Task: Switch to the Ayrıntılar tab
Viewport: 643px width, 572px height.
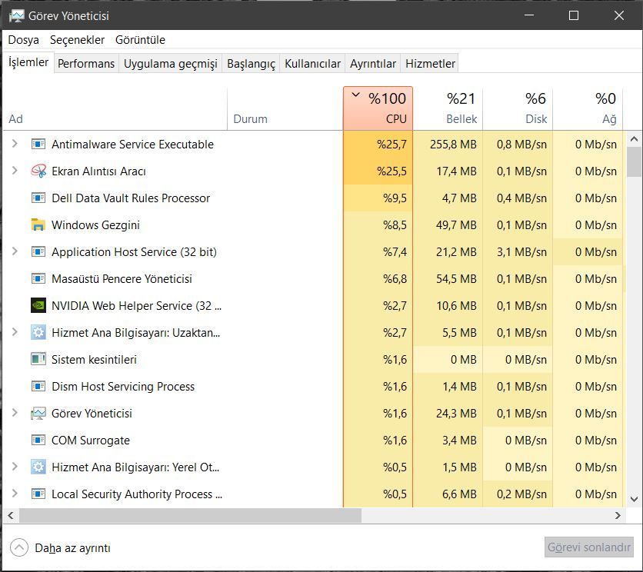Action: coord(373,64)
